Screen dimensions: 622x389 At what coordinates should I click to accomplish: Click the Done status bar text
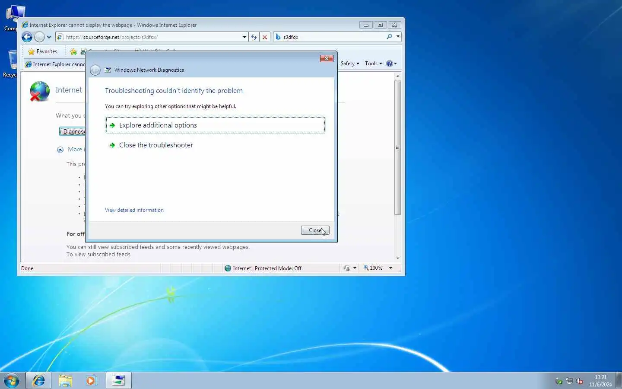(x=27, y=268)
